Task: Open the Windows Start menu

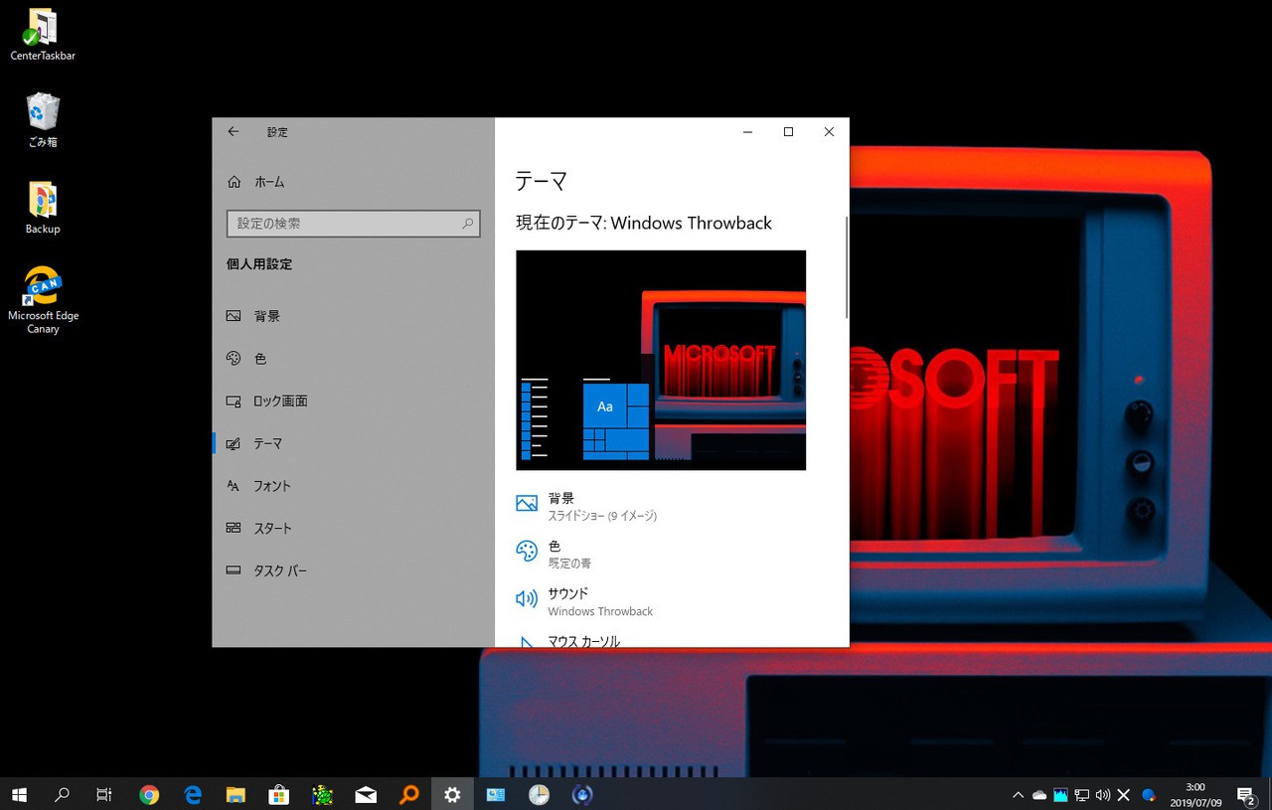Action: pyautogui.click(x=19, y=794)
